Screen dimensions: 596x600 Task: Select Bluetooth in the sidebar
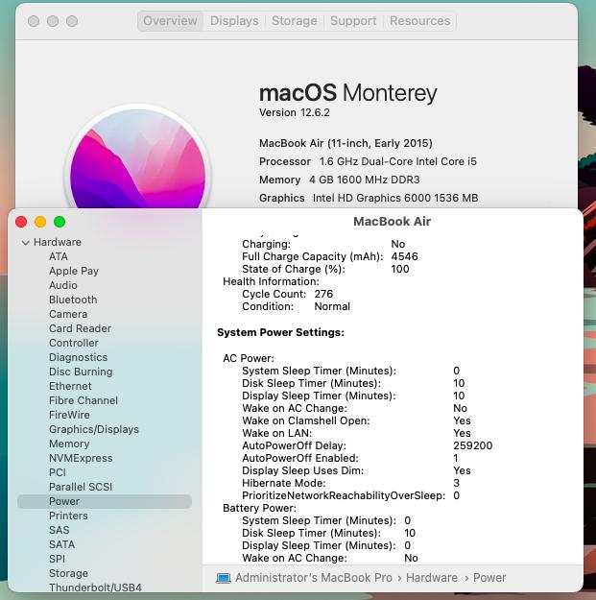pos(73,300)
